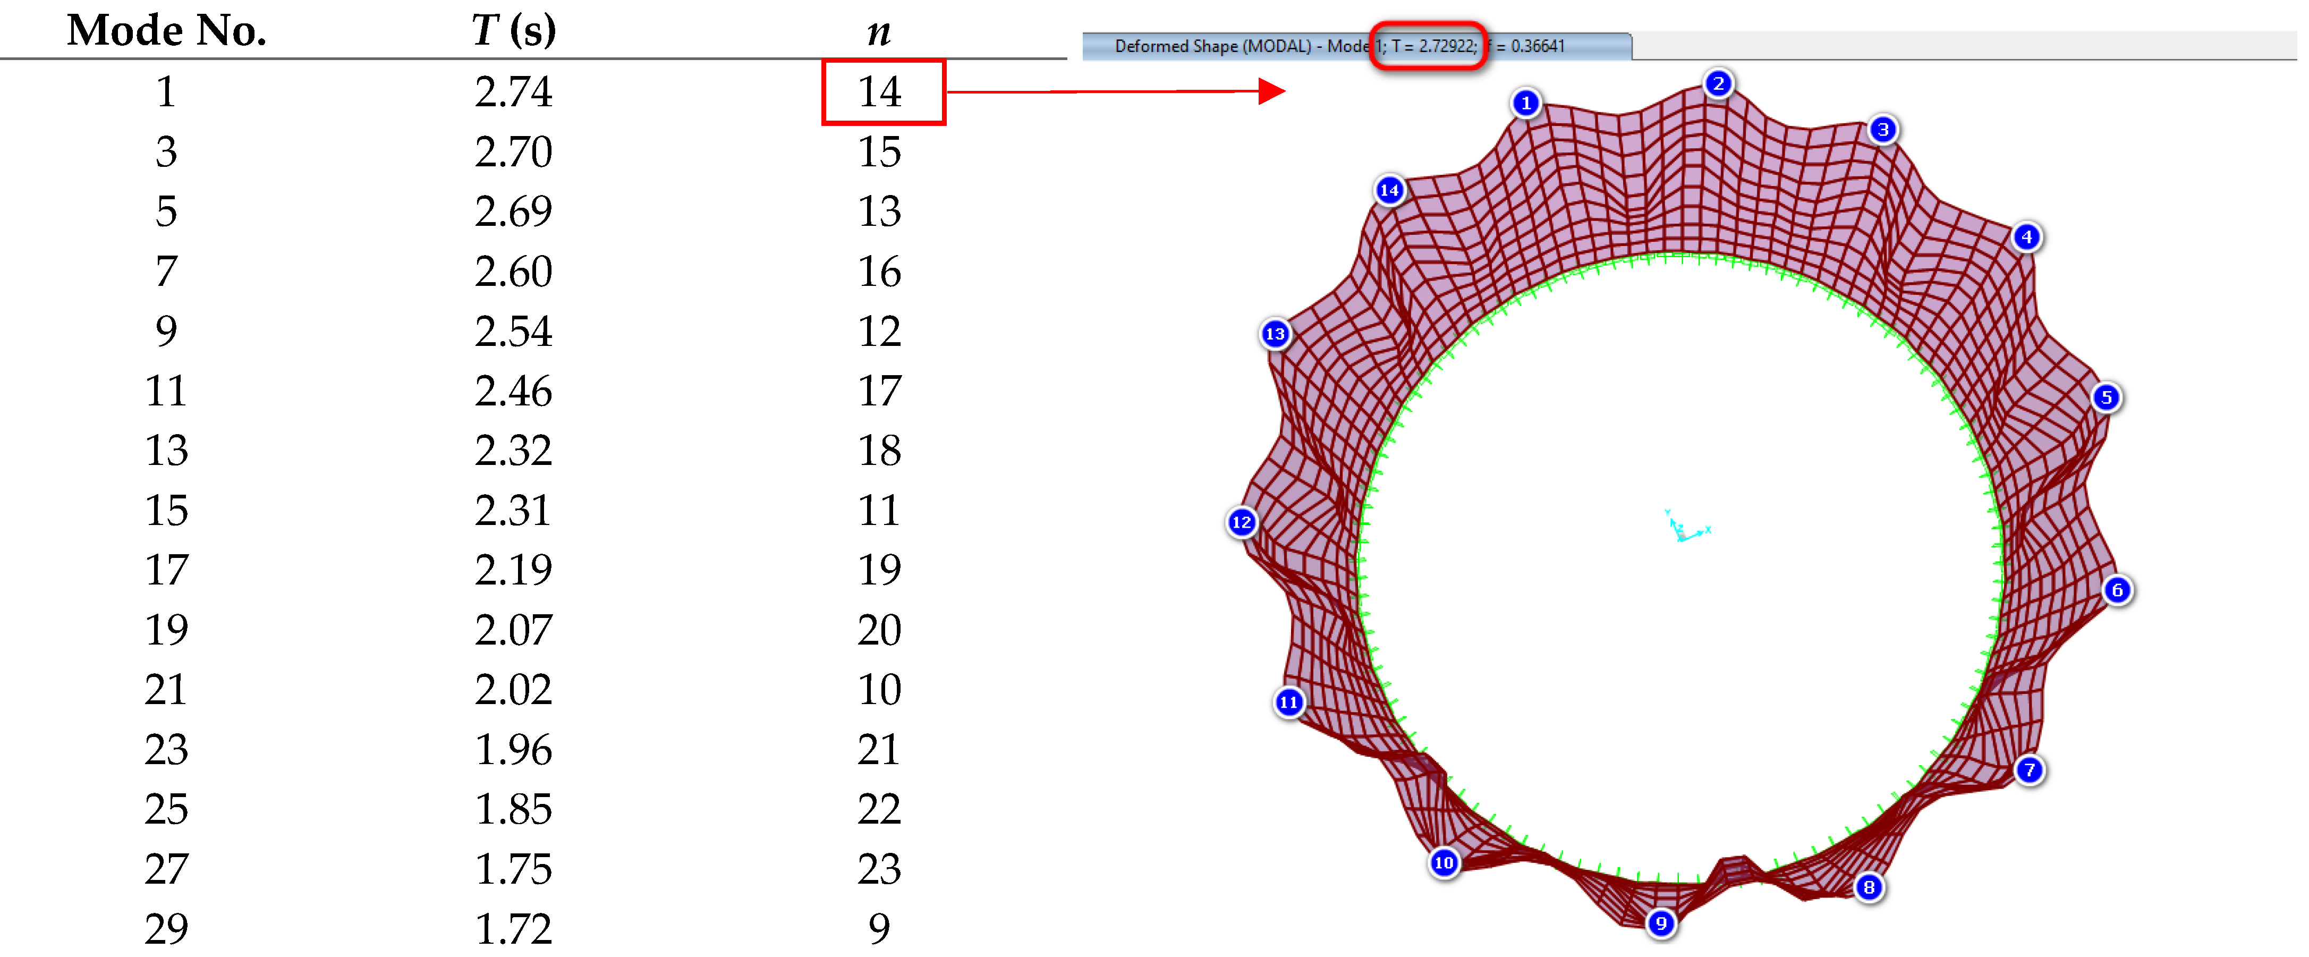Click mode number 29 in table

(167, 928)
